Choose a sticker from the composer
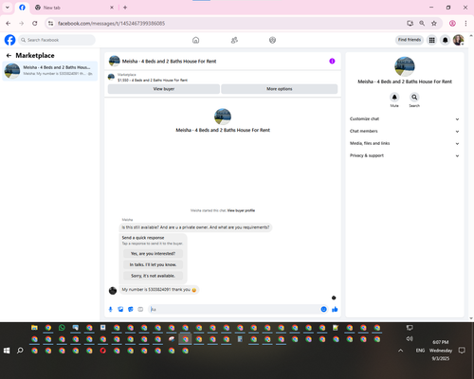Viewport: 474px width, 379px height. 131,309
